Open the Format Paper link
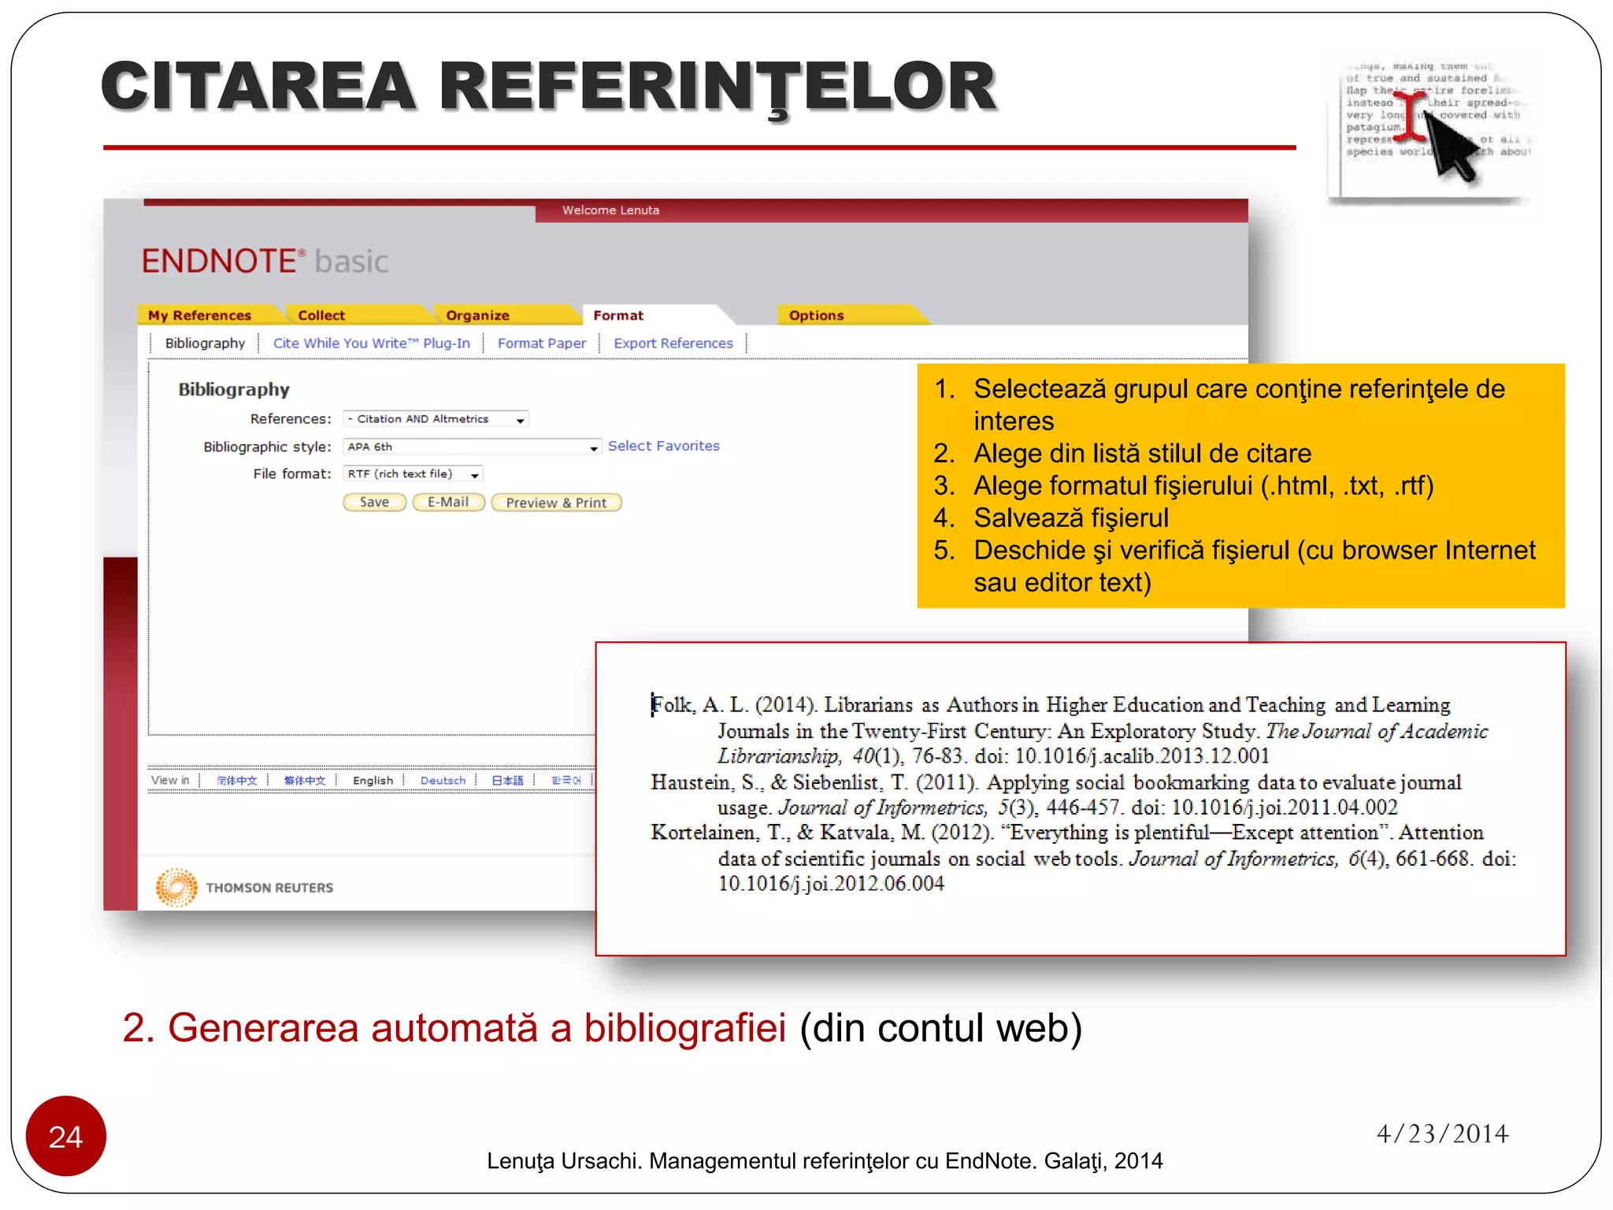1613x1210 pixels. (x=542, y=343)
